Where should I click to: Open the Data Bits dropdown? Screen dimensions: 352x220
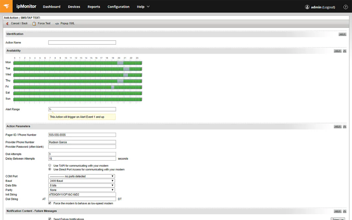click(82, 185)
